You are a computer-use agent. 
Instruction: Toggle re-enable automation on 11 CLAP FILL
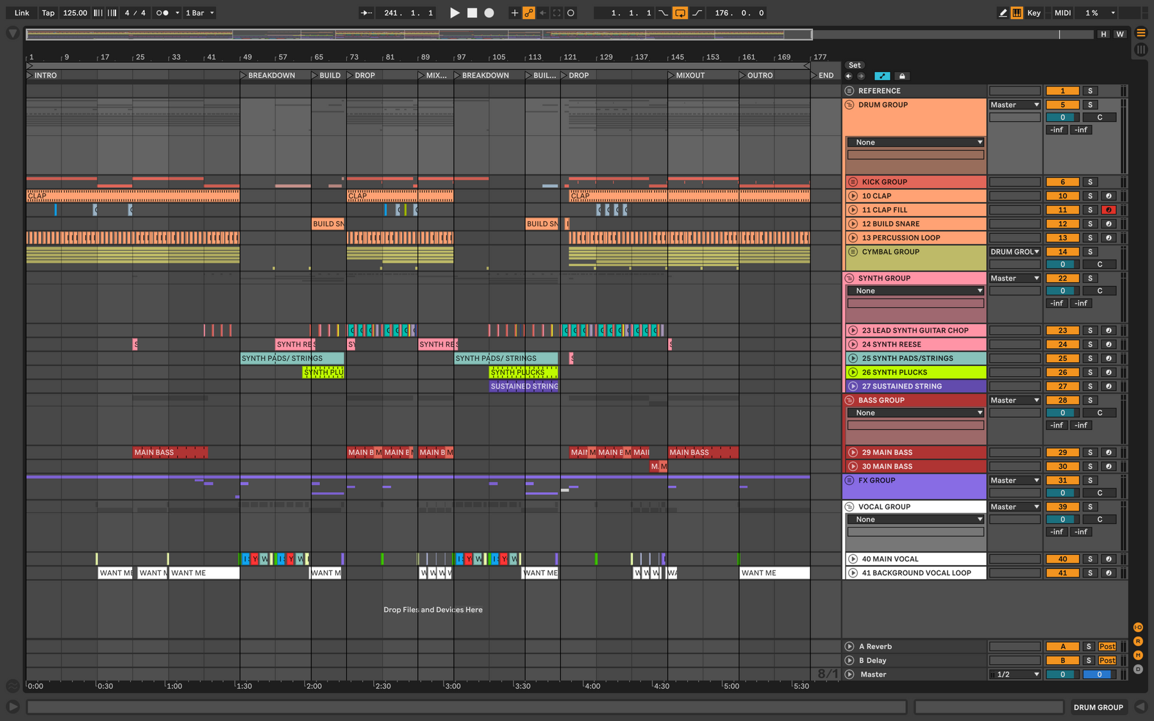tap(1108, 210)
